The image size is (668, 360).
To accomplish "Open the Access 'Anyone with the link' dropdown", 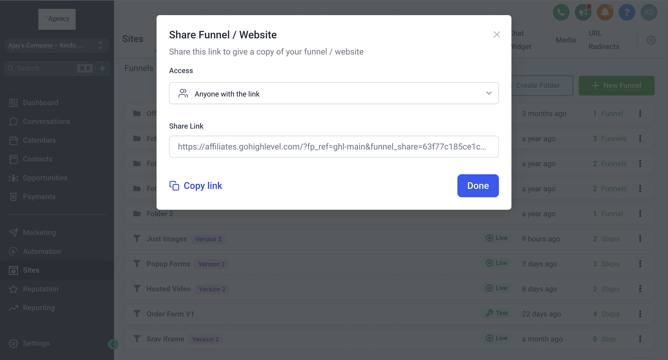I will tap(334, 93).
